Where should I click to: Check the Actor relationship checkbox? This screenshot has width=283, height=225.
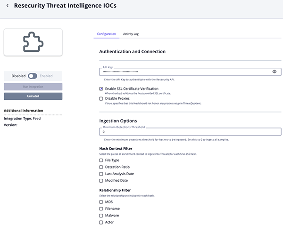point(101,222)
